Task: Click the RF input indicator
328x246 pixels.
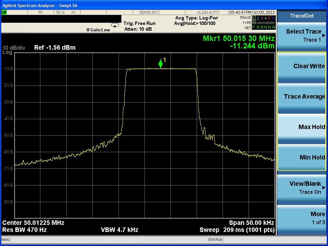Action: click(x=41, y=12)
